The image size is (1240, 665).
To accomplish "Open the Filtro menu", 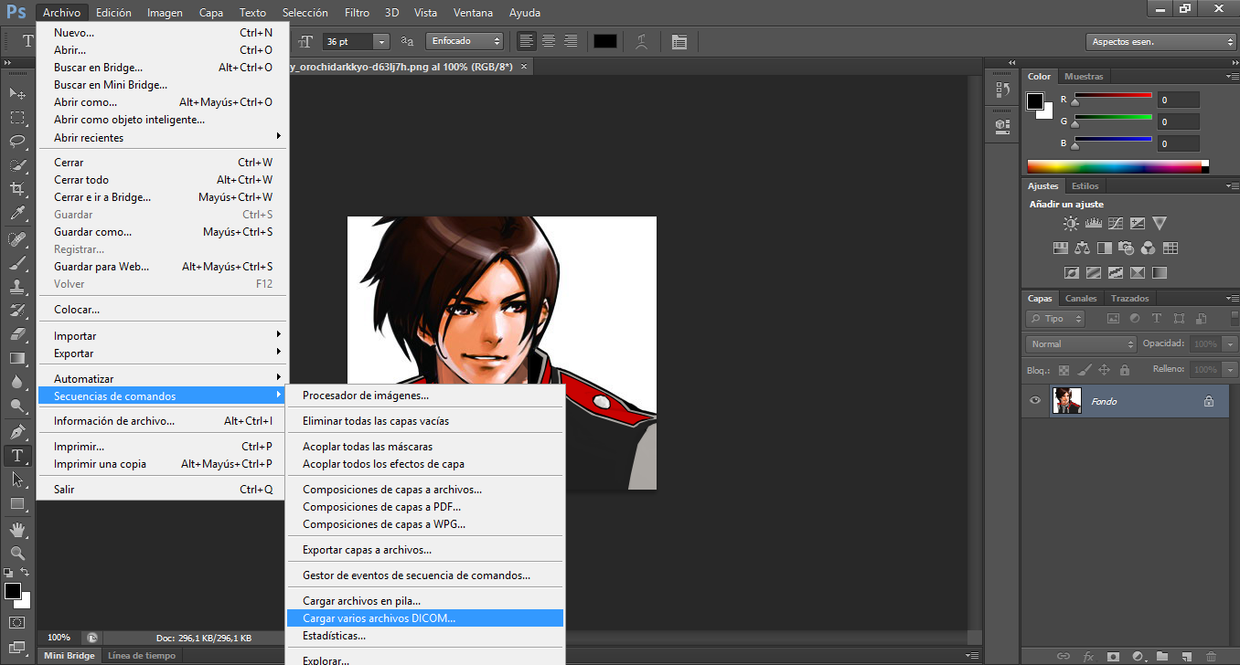I will 358,13.
